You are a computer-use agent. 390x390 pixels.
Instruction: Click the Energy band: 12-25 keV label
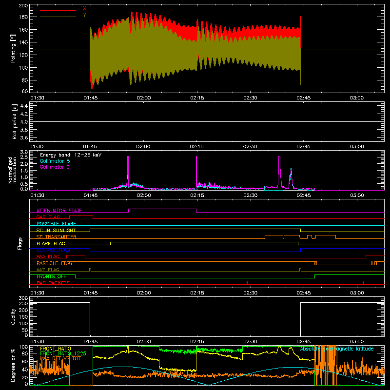pyautogui.click(x=71, y=155)
